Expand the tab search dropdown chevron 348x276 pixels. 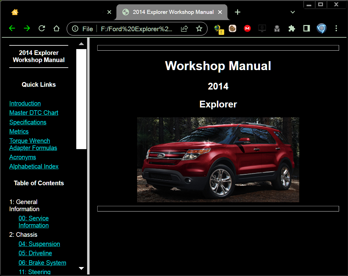[x=293, y=12]
